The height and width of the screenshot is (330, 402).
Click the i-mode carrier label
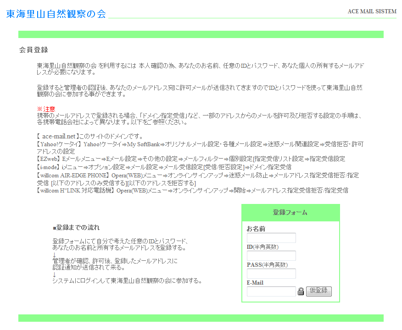point(49,167)
